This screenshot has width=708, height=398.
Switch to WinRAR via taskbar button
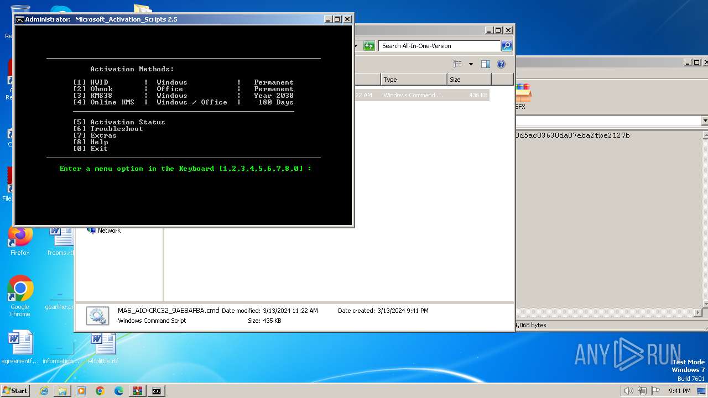[x=138, y=391]
